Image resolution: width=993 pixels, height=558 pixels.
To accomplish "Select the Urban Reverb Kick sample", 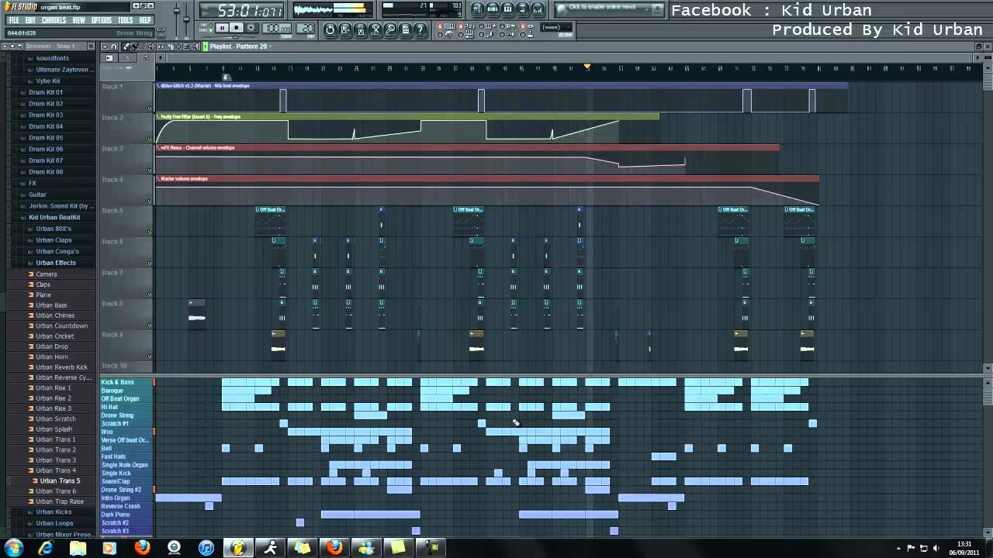I will (x=61, y=367).
